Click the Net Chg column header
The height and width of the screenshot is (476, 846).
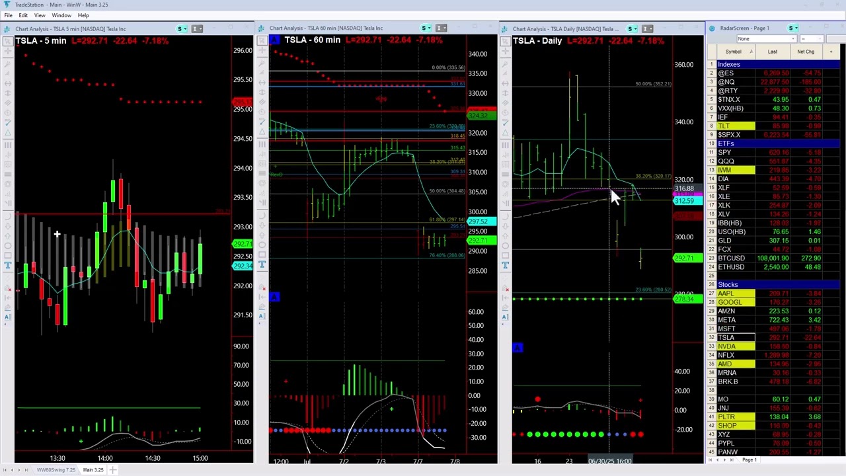coord(806,51)
